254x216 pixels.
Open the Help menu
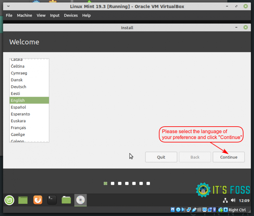click(86, 15)
